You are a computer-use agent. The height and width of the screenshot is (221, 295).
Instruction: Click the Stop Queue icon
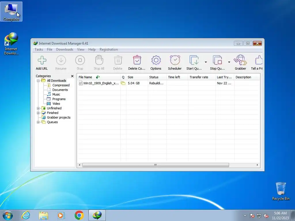(x=217, y=60)
